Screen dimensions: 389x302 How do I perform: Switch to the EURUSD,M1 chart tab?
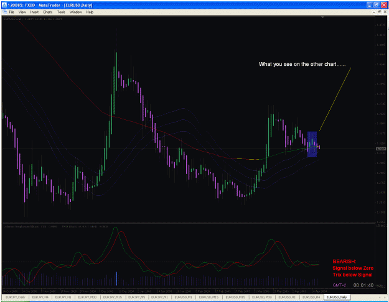coord(184,297)
